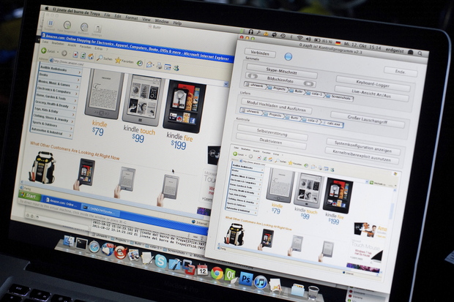Toggle the right switch on the Bildschirmfoto row
The width and height of the screenshot is (454, 302).
coord(308,83)
